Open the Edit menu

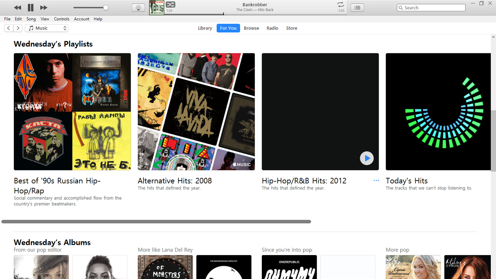(19, 19)
